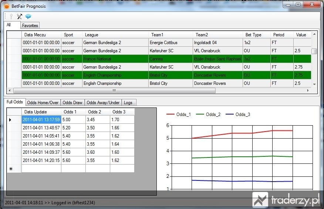The height and width of the screenshot is (209, 324).
Task: Select the Ingolstadt 04 cell
Action: 218,43
